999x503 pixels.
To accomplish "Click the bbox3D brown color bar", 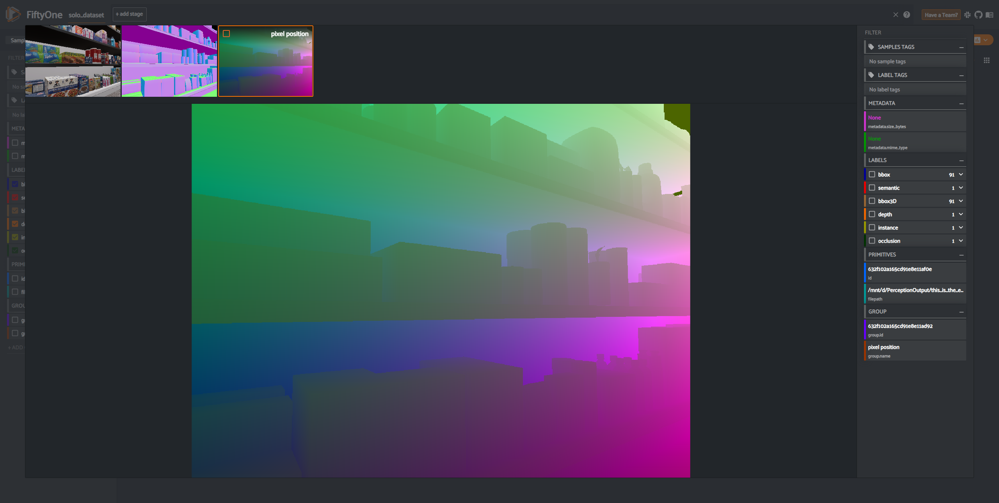I will 865,201.
